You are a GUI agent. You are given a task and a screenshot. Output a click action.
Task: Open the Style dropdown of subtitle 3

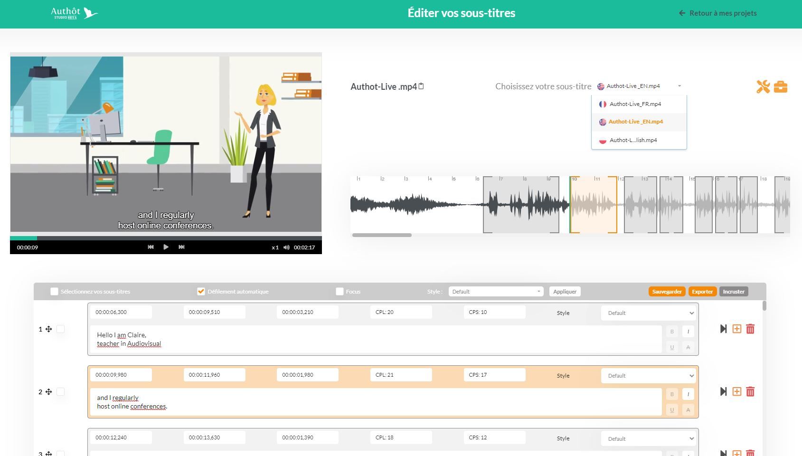pyautogui.click(x=648, y=439)
